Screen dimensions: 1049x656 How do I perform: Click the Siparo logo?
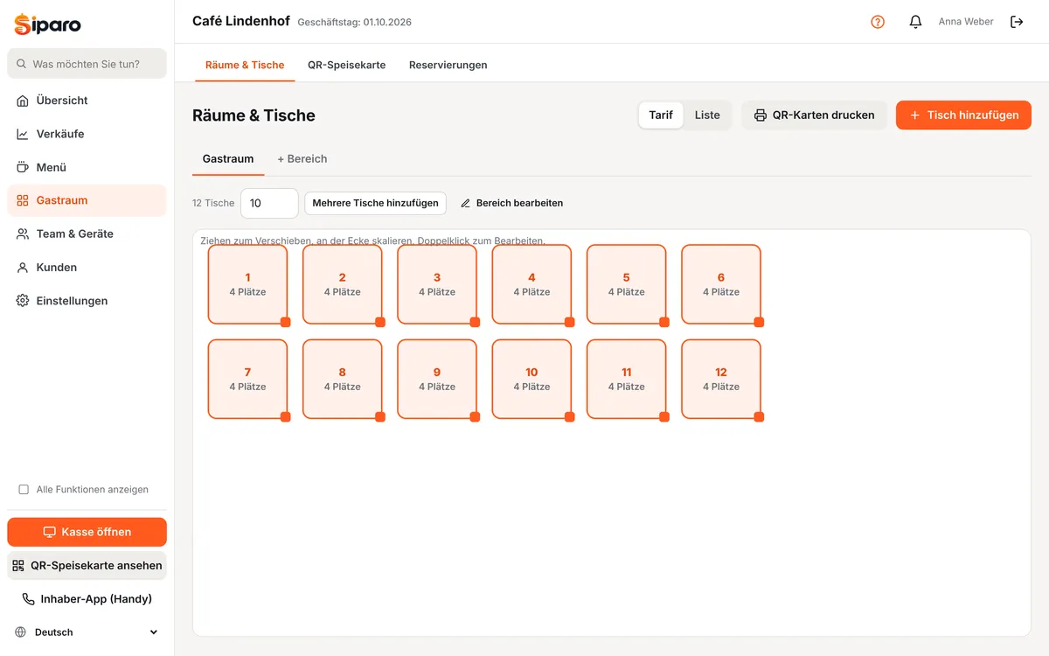(x=48, y=24)
